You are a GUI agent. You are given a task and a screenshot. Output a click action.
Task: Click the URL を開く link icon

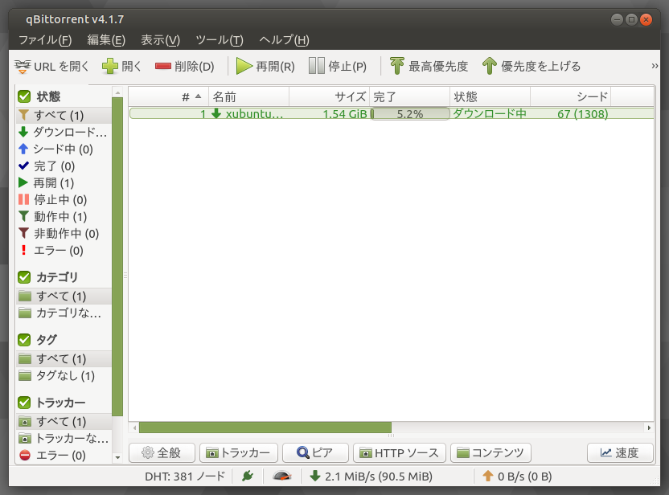pyautogui.click(x=23, y=66)
